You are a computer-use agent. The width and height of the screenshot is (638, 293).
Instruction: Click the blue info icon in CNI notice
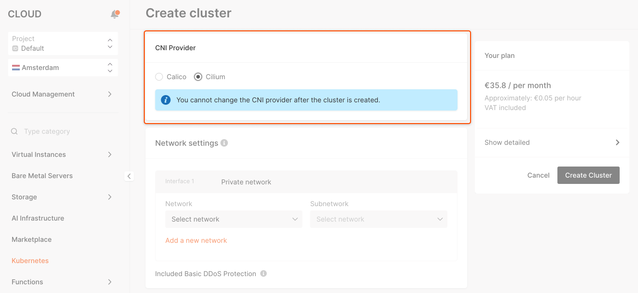pos(166,100)
